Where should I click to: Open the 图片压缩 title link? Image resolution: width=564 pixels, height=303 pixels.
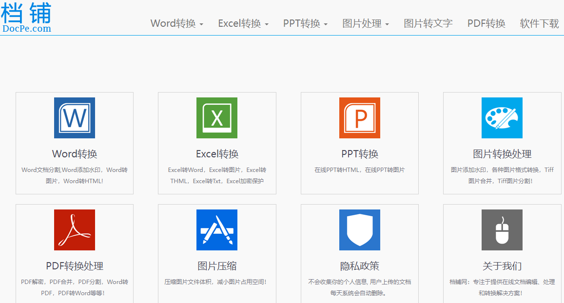pyautogui.click(x=217, y=266)
